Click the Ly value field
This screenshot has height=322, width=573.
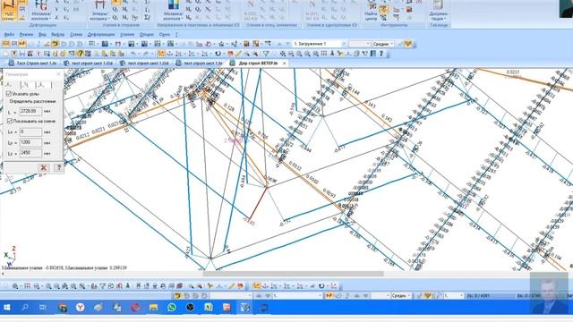(x=30, y=142)
